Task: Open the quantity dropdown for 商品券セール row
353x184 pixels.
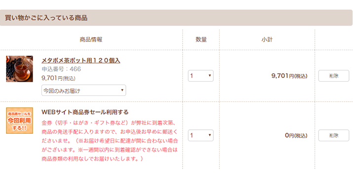Action: pos(201,135)
